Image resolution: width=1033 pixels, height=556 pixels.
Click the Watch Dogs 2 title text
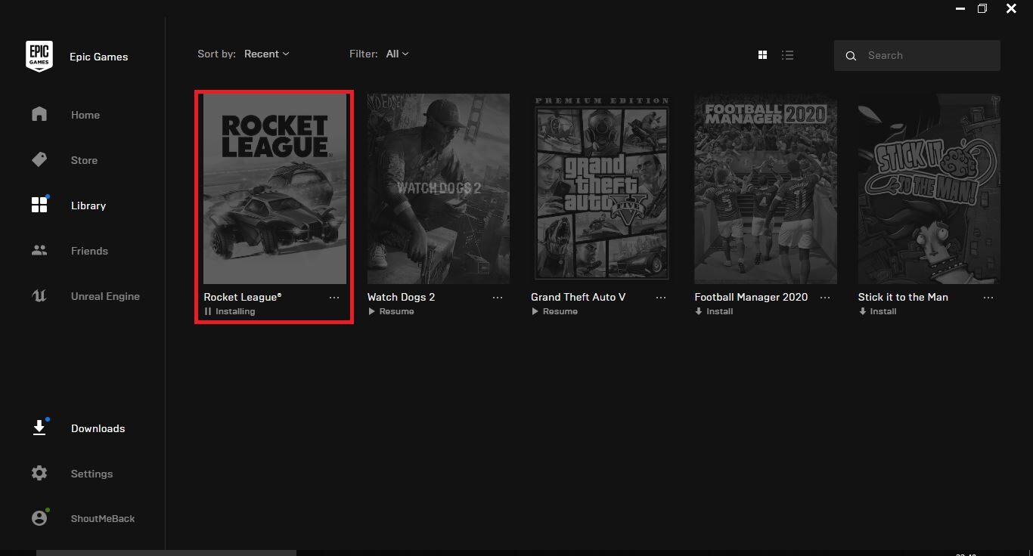coord(401,297)
